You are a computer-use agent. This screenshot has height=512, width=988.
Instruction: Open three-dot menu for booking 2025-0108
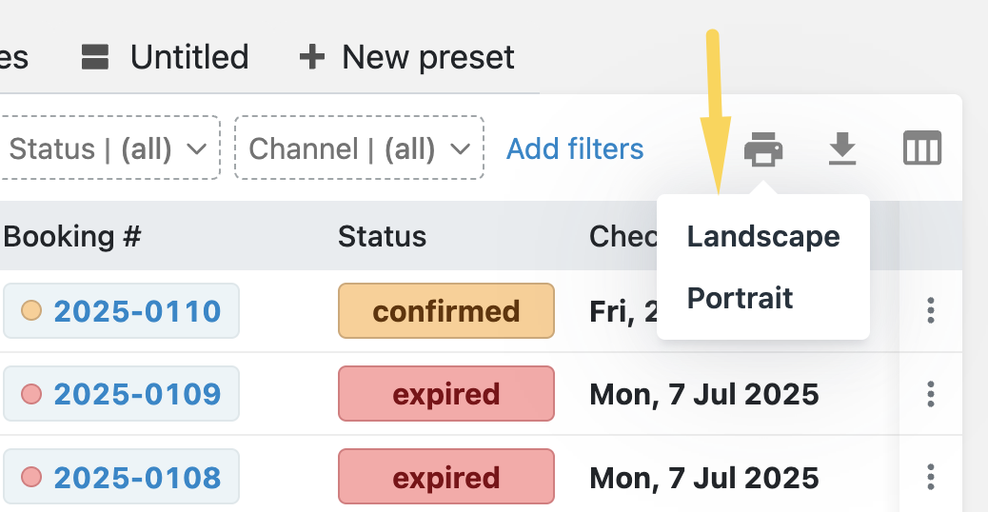[x=931, y=477]
